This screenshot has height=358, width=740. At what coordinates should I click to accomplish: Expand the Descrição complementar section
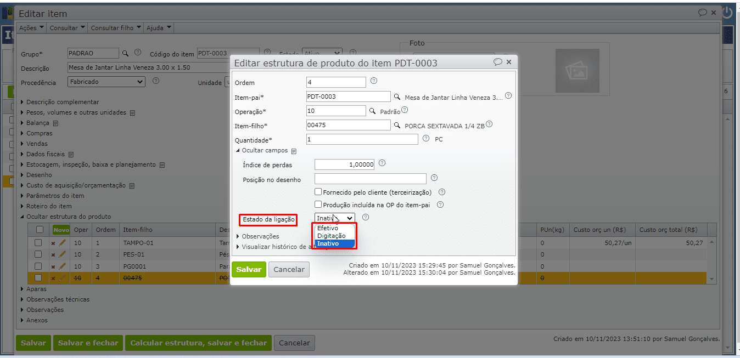(60, 102)
